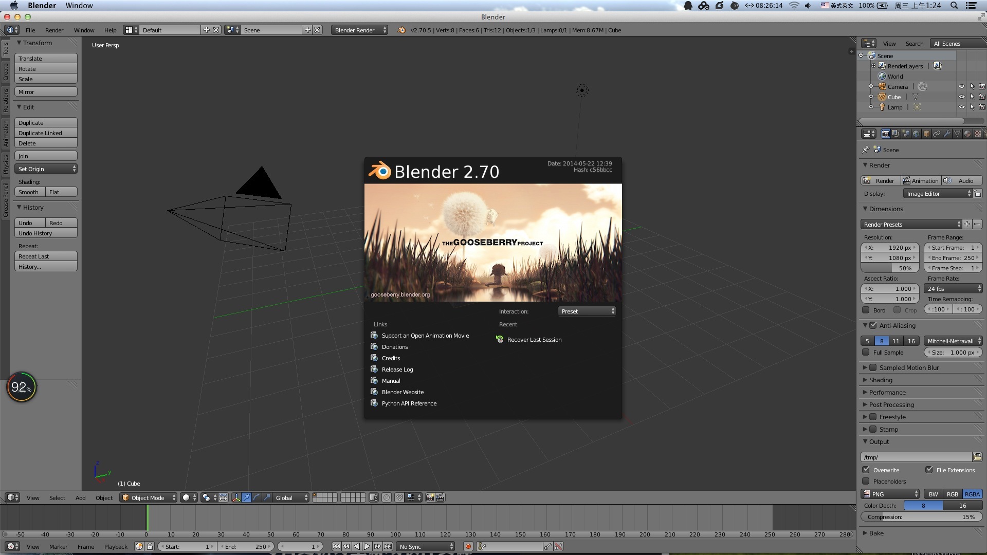Open the Object Mode dropdown
Screen dimensions: 987x555
coord(148,497)
